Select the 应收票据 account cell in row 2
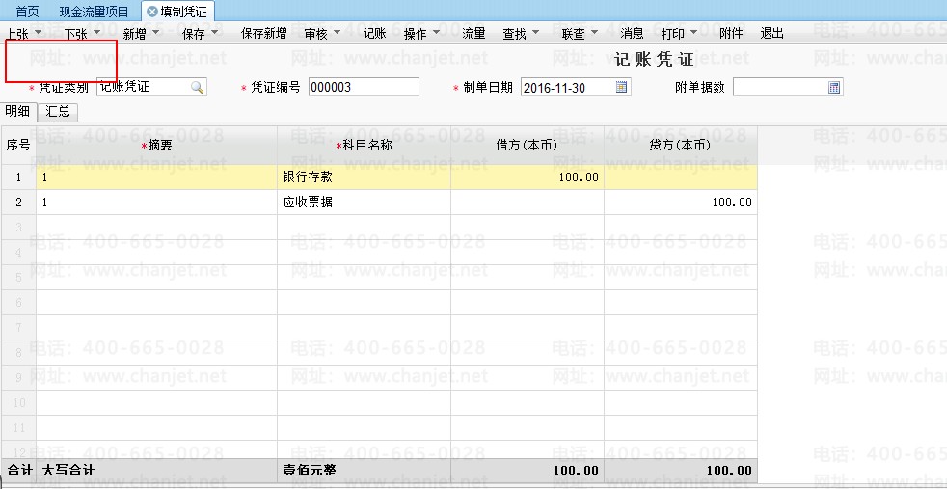Image resolution: width=947 pixels, height=489 pixels. pyautogui.click(x=363, y=203)
